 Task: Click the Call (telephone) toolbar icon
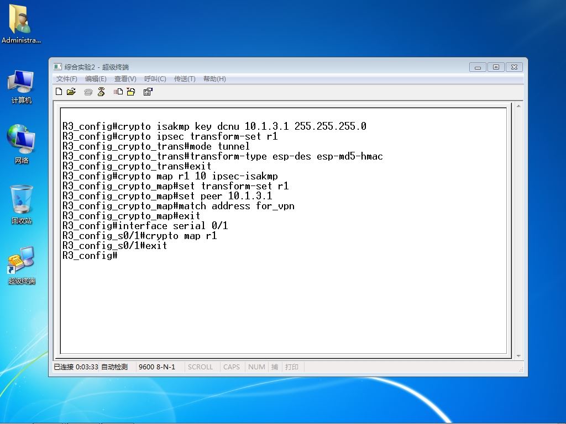[x=88, y=92]
